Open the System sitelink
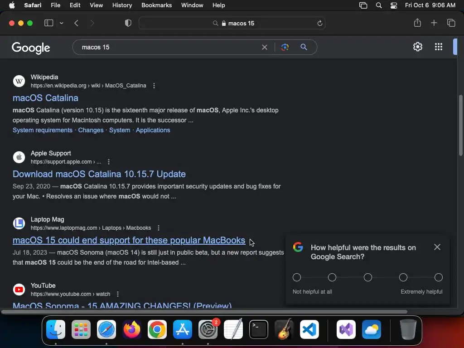Image resolution: width=464 pixels, height=348 pixels. [x=120, y=130]
